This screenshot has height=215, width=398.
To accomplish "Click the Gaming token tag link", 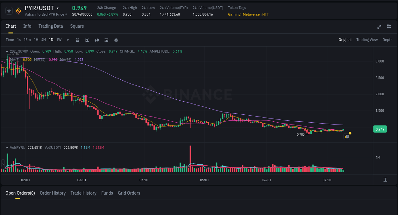I will click(234, 14).
